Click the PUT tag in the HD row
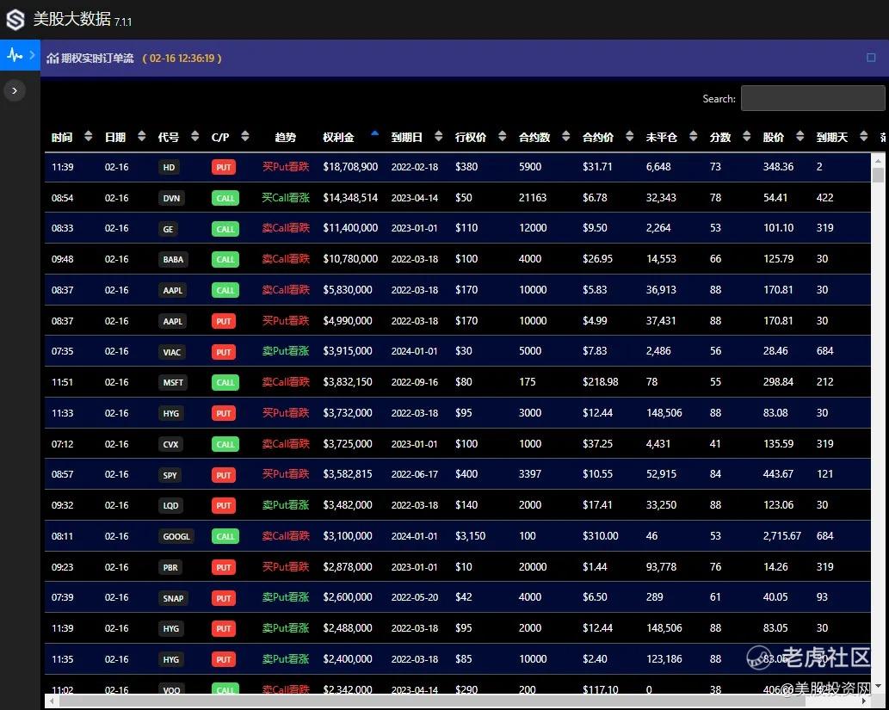This screenshot has height=710, width=889. point(224,167)
